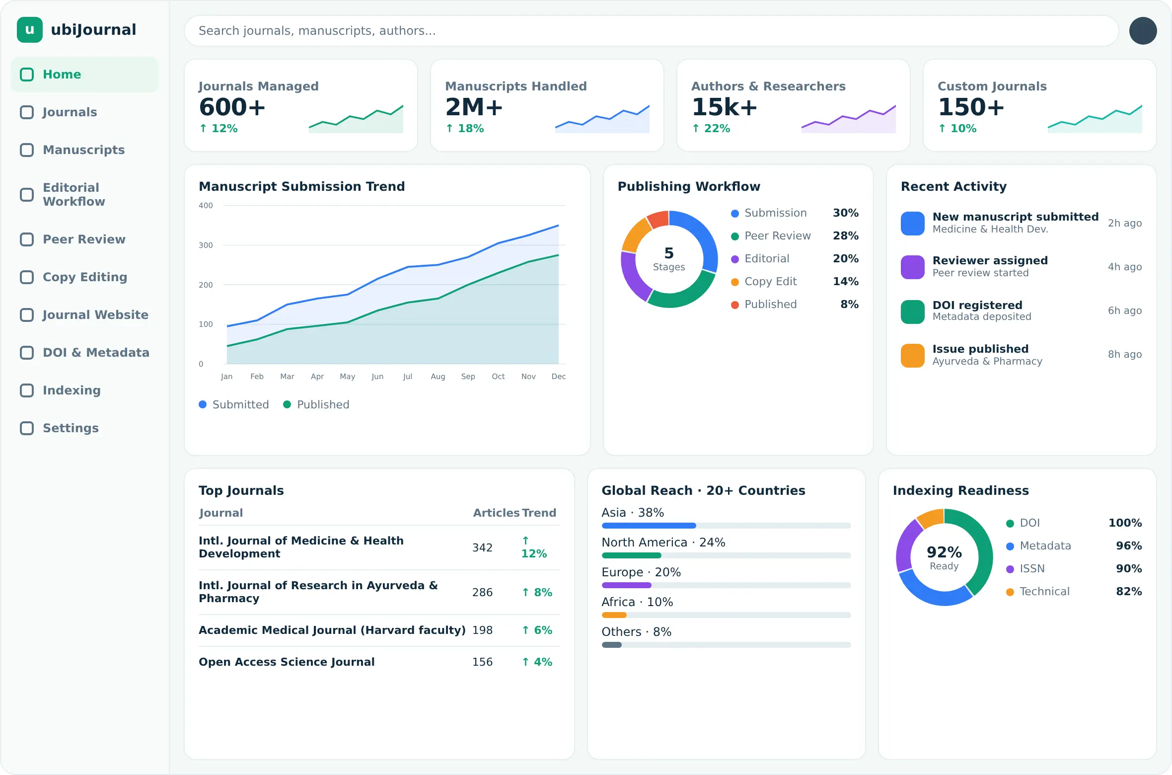Click the Europe 20% progress bar
This screenshot has height=775, width=1172.
[x=726, y=585]
